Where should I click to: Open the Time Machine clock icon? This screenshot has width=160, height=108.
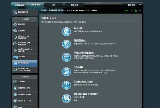click(66, 85)
